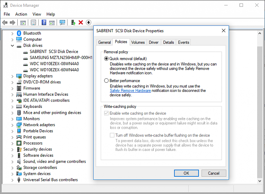Click the Bluetooth category icon
The width and height of the screenshot is (265, 194).
click(19, 33)
